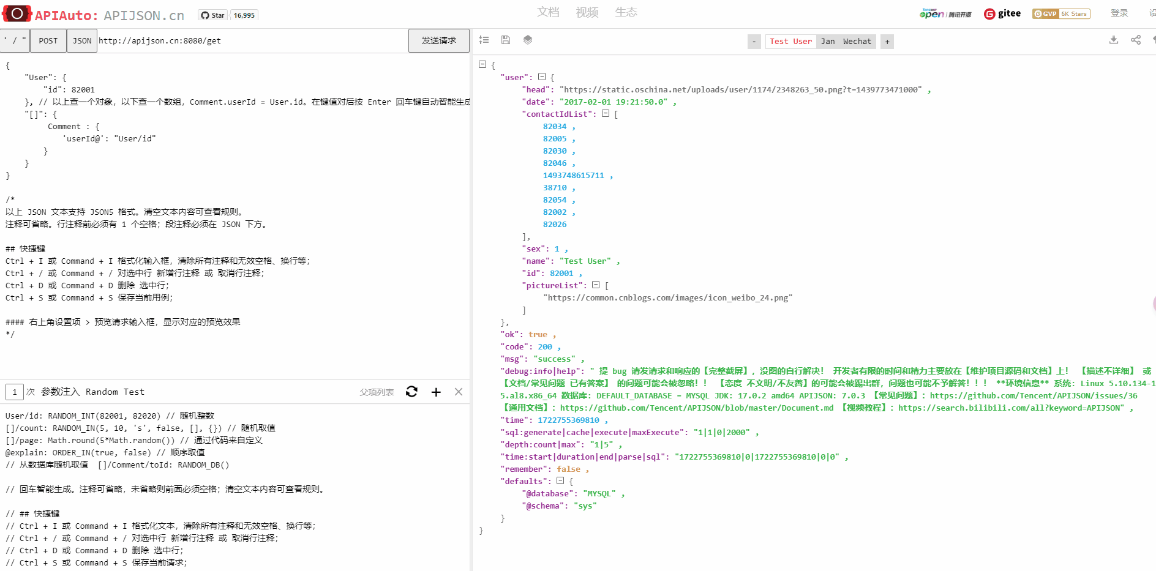
Task: Click the "code" value 200
Action: pos(545,347)
